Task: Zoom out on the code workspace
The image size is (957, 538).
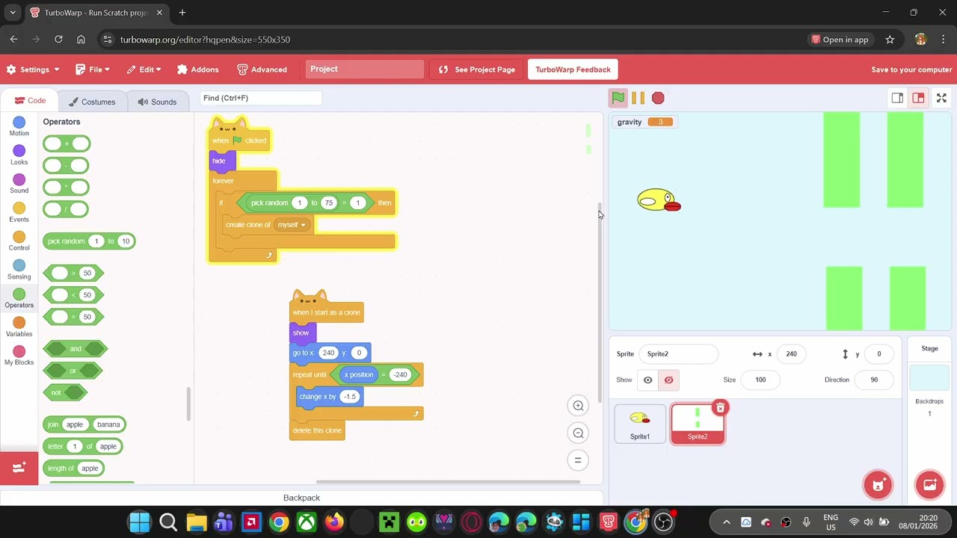Action: coord(578,433)
